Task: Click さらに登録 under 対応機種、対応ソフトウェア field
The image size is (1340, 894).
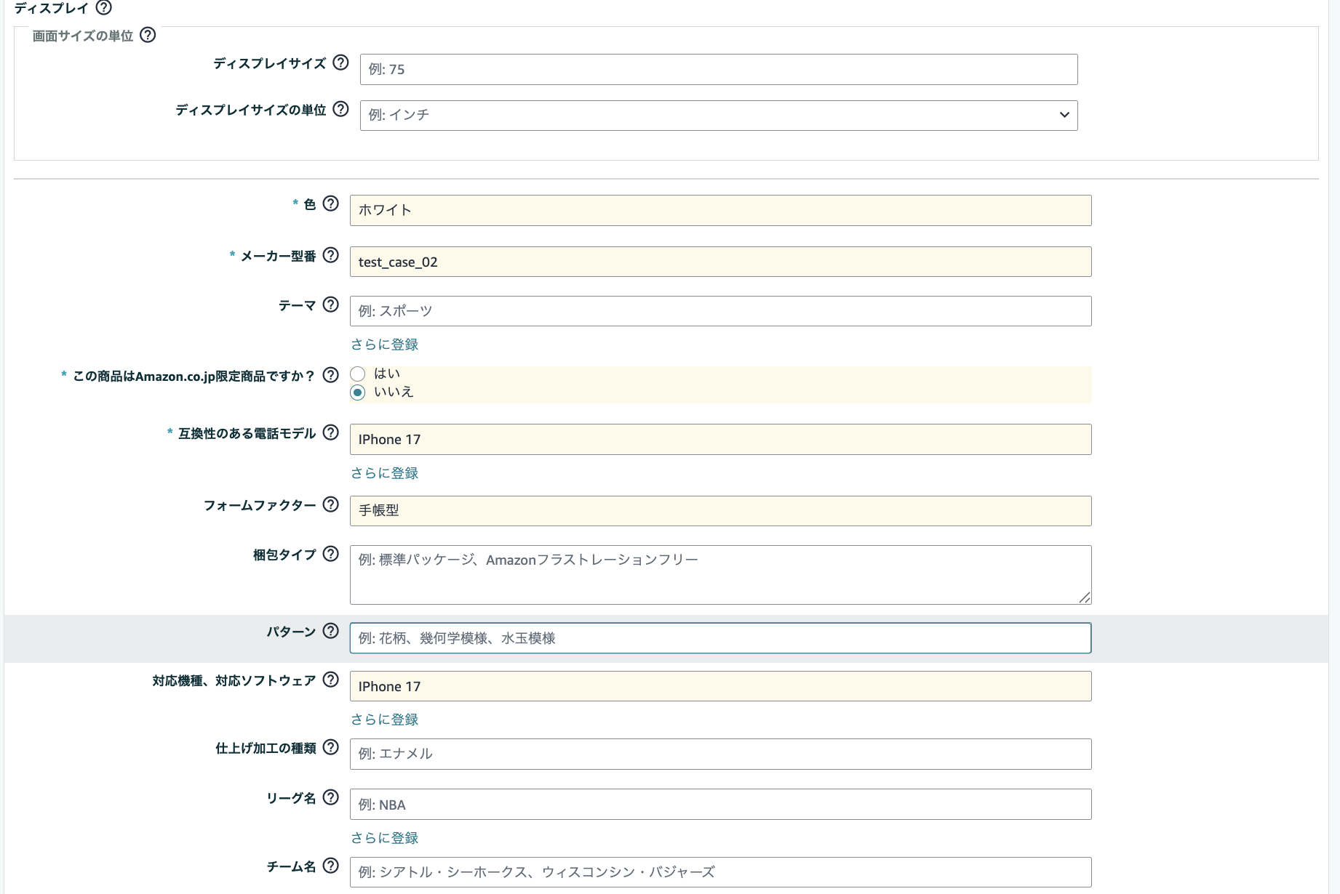Action: [384, 720]
